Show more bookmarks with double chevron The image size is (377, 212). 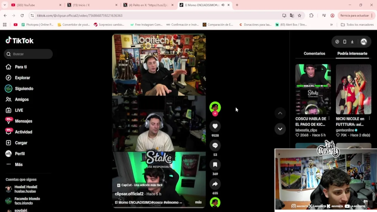pos(331,25)
